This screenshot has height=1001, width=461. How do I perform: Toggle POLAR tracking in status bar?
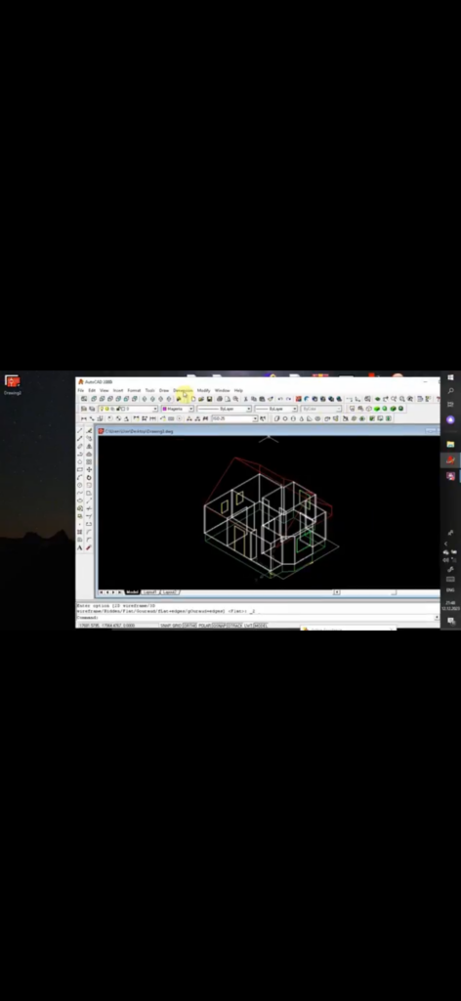click(205, 626)
